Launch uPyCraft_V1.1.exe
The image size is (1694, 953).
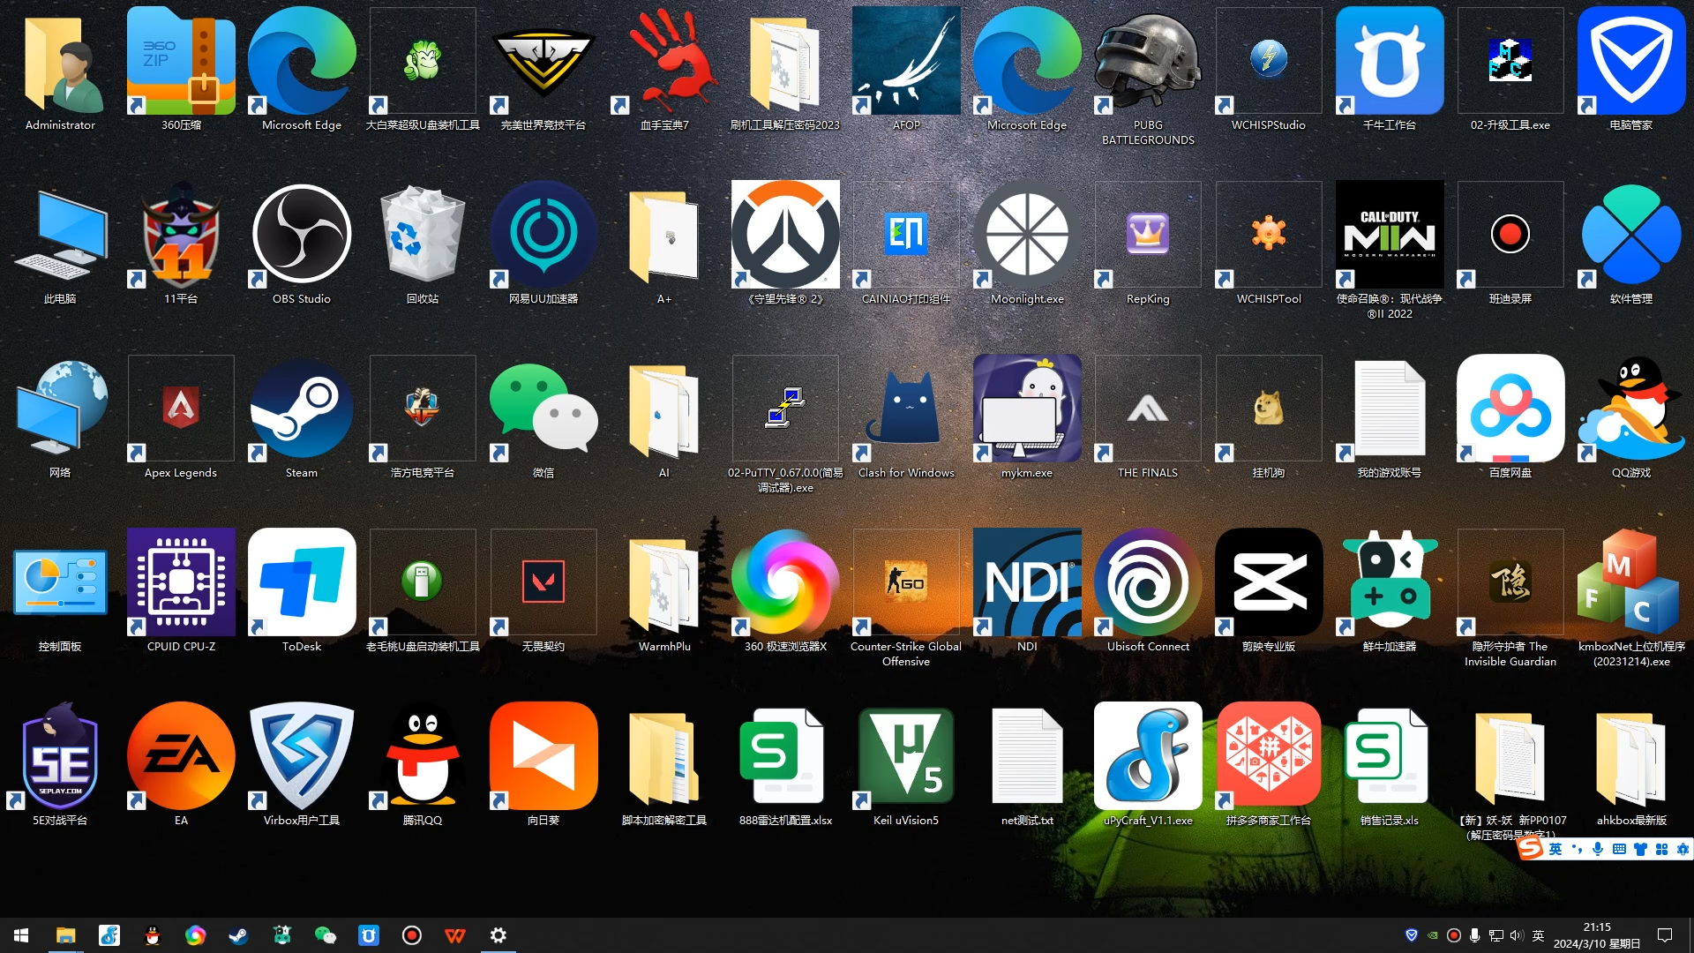click(x=1148, y=764)
